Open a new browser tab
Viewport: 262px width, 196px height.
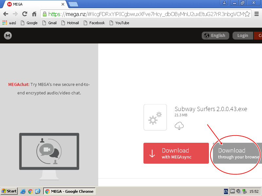73,4
